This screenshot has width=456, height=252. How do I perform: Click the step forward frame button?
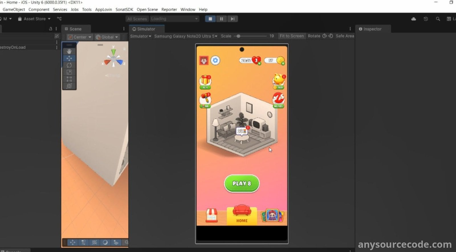coord(233,19)
